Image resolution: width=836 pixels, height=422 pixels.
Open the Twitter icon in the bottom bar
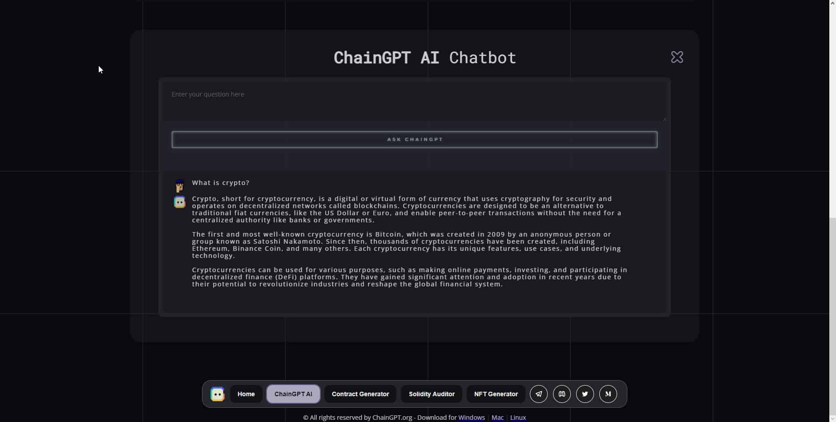point(585,394)
